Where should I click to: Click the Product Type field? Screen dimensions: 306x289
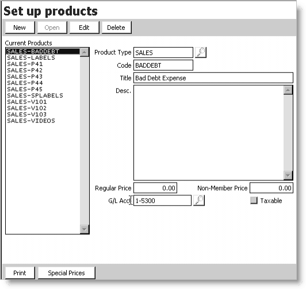(163, 53)
